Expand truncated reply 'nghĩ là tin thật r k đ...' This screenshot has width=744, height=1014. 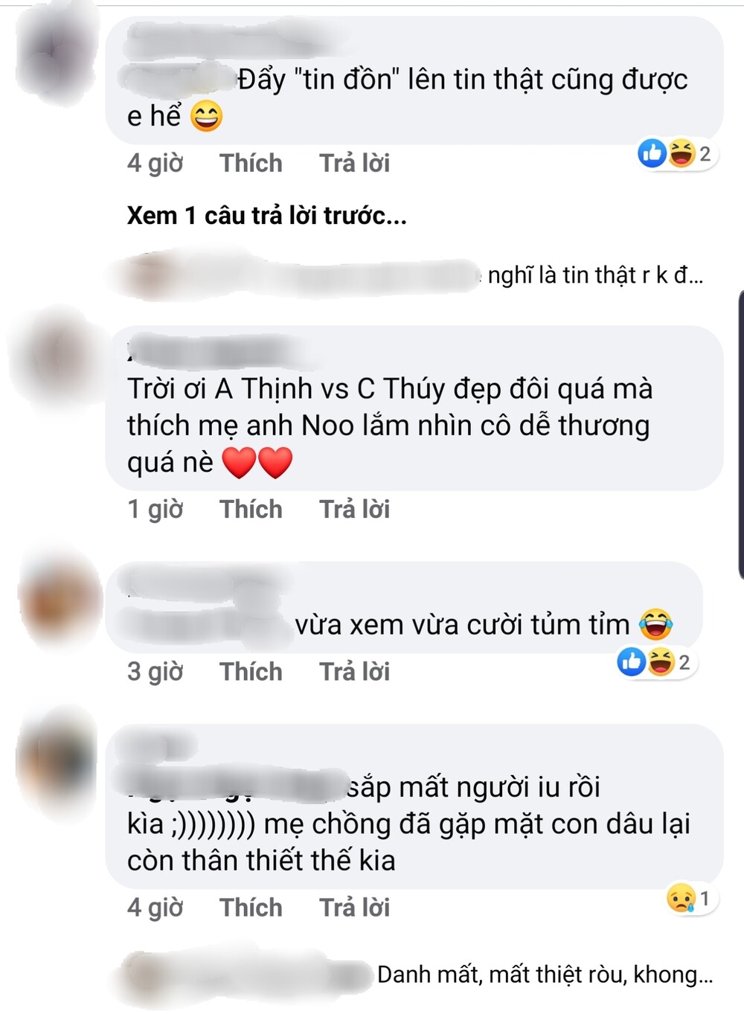click(595, 275)
